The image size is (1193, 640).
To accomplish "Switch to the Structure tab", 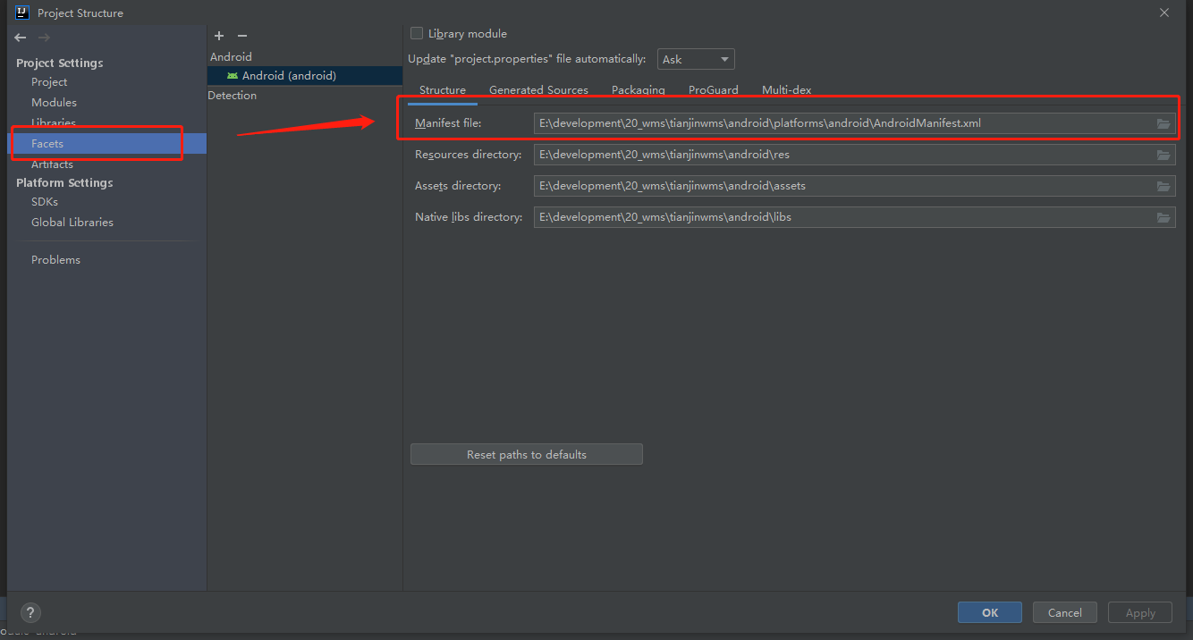I will click(443, 90).
